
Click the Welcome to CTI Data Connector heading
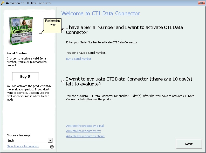(x=101, y=14)
